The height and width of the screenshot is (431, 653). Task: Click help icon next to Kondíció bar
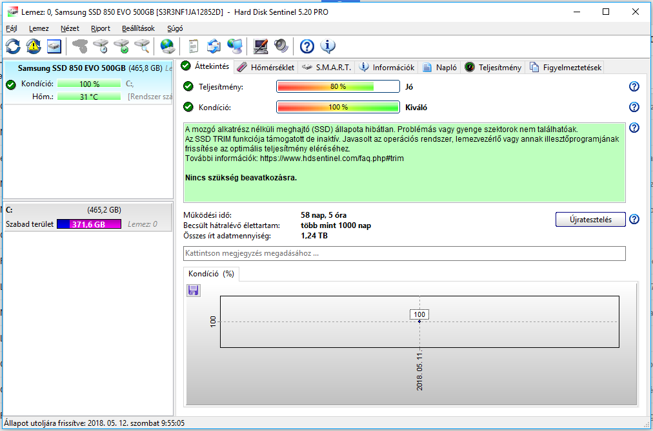tap(634, 107)
